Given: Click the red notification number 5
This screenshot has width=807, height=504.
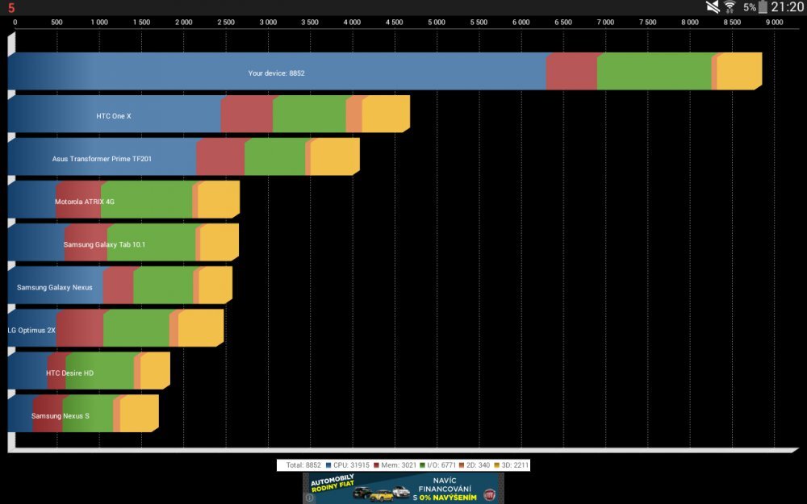Looking at the screenshot, I should click(x=11, y=8).
